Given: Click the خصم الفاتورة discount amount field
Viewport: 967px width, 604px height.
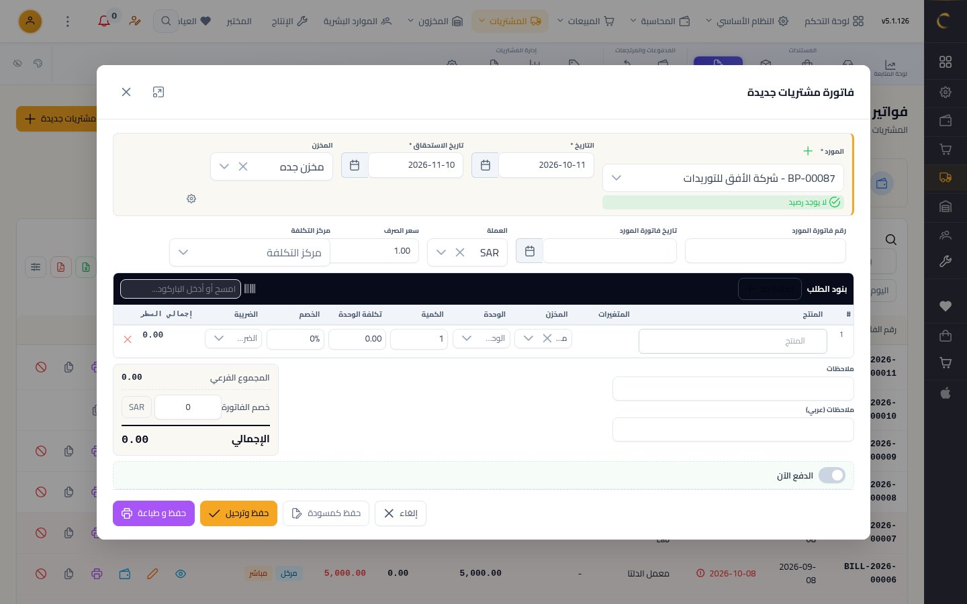Looking at the screenshot, I should (x=188, y=407).
